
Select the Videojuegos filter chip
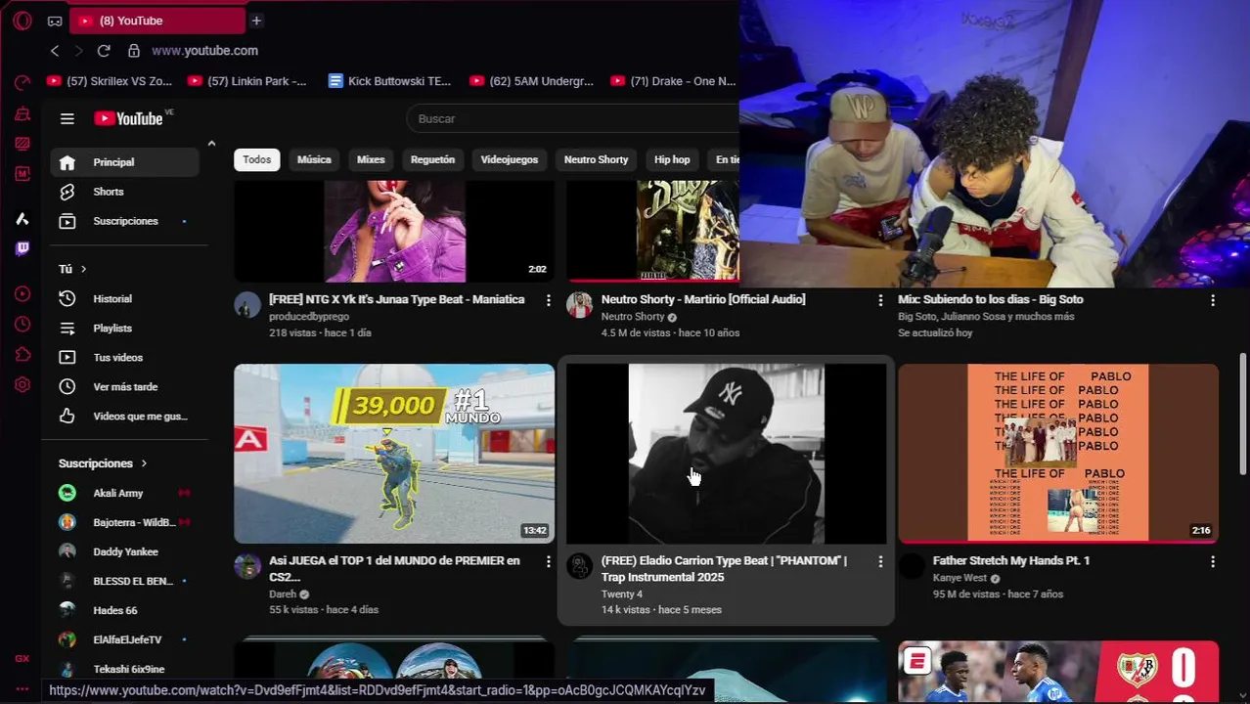point(510,159)
